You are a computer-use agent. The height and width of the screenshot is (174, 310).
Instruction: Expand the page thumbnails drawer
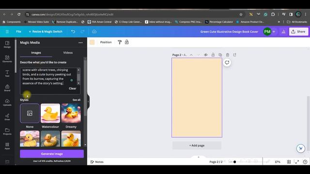199,157
